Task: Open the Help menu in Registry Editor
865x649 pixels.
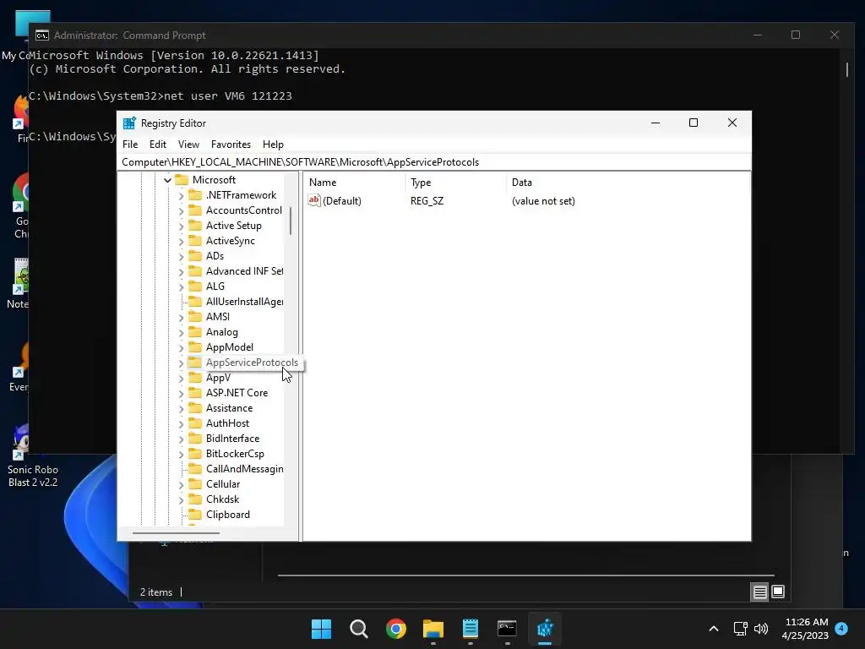Action: pos(273,144)
